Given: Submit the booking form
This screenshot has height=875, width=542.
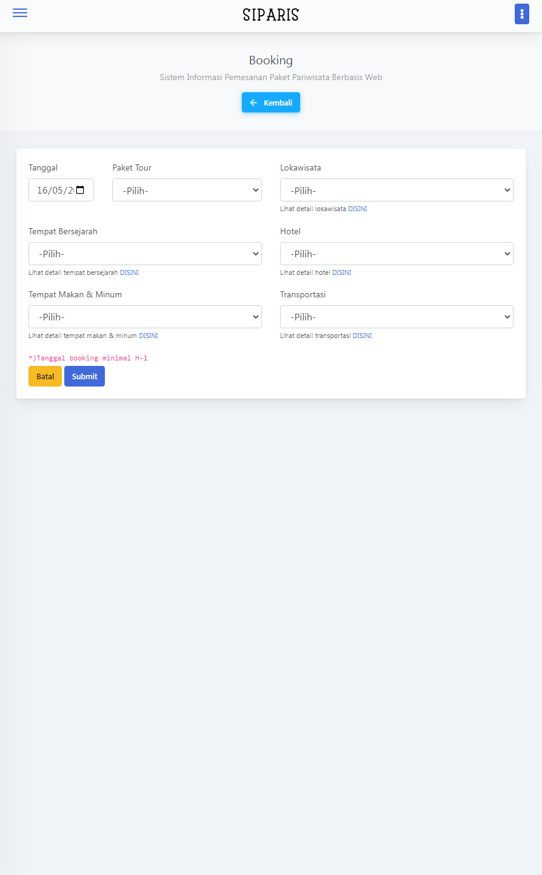Looking at the screenshot, I should click(x=84, y=376).
